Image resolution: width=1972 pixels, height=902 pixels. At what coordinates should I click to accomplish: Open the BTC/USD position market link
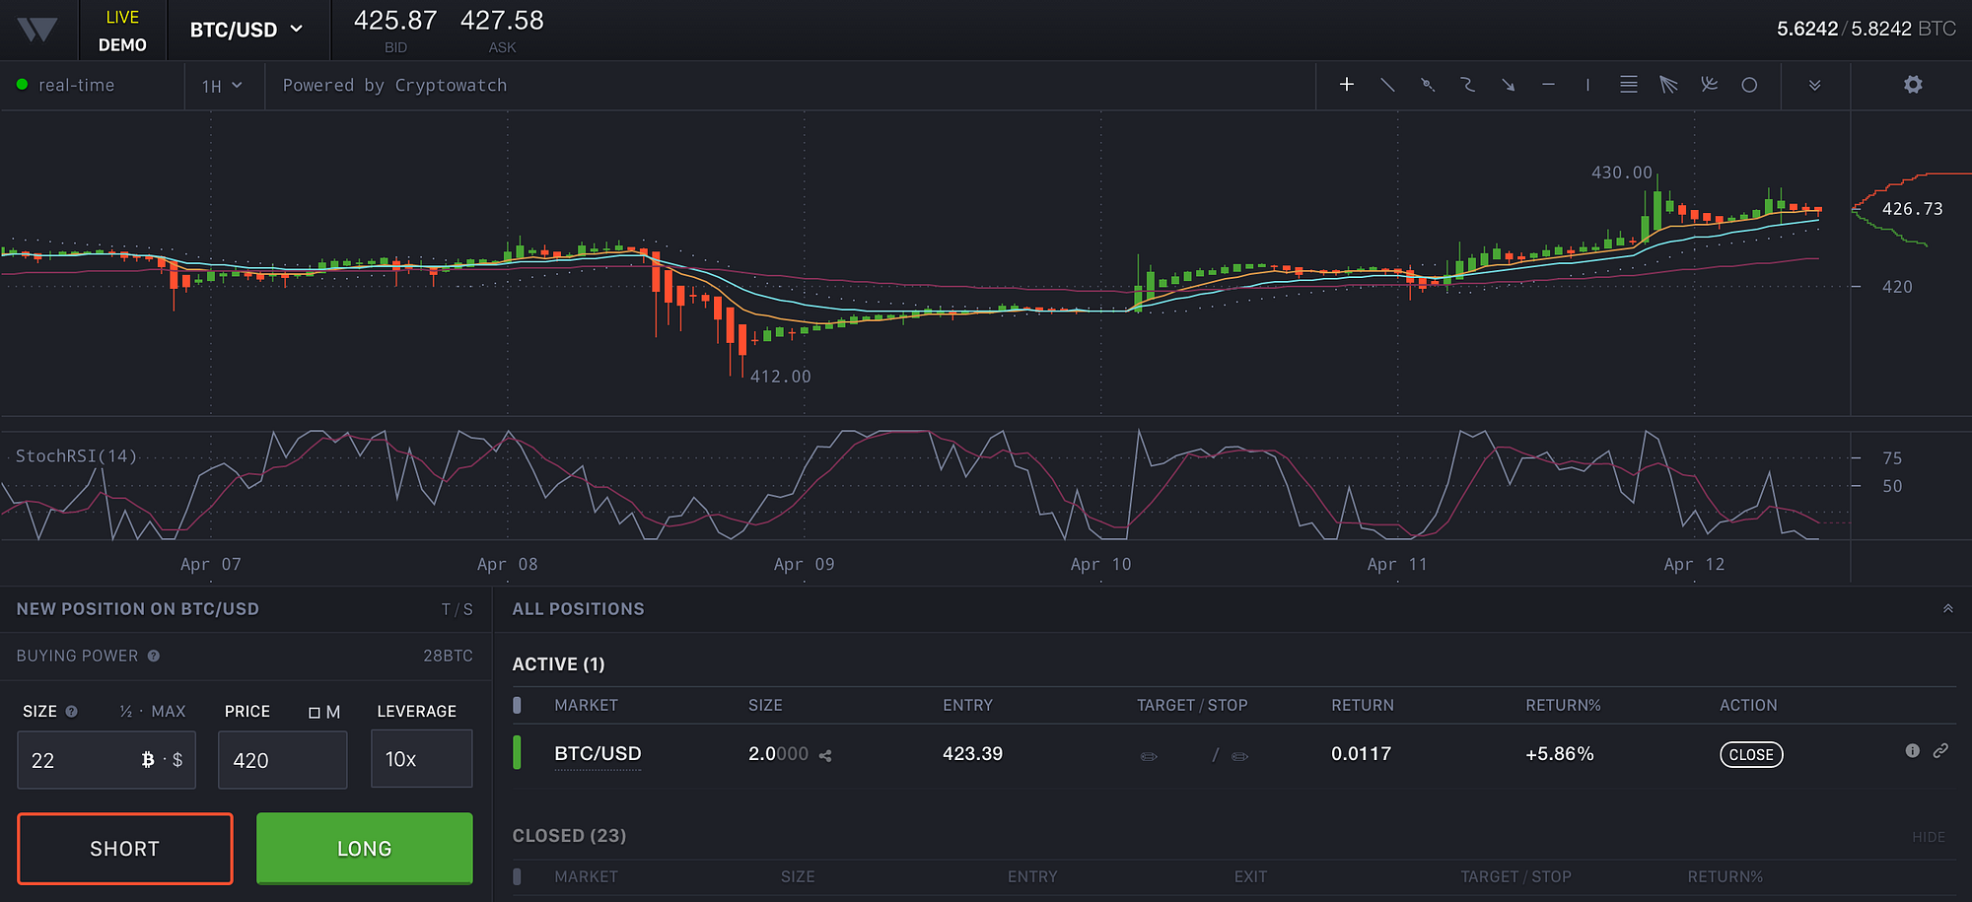click(598, 754)
